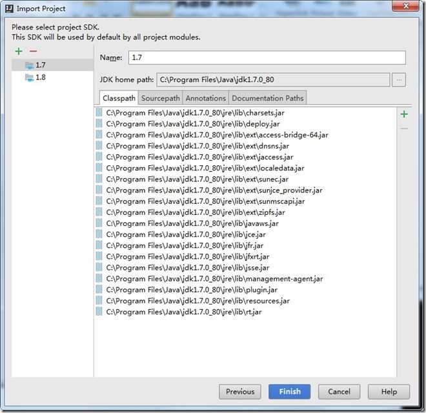Switch to the Sourcepath tab
The width and height of the screenshot is (426, 413).
161,98
